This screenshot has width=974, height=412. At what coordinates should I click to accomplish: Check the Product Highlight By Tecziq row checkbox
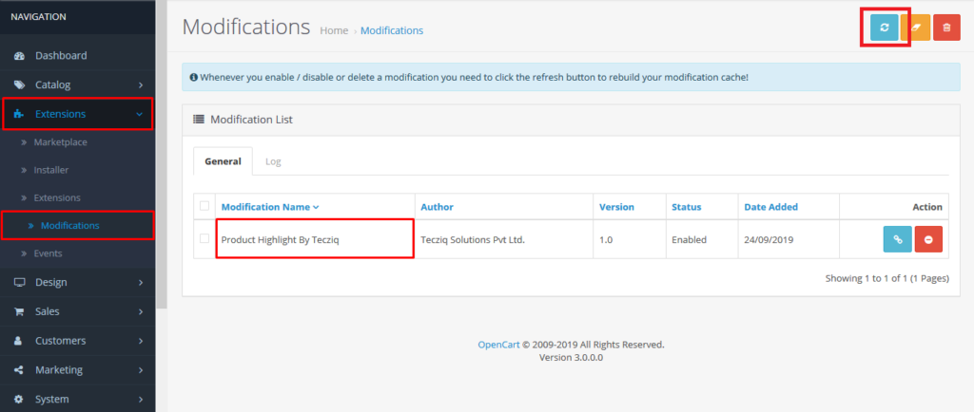205,238
